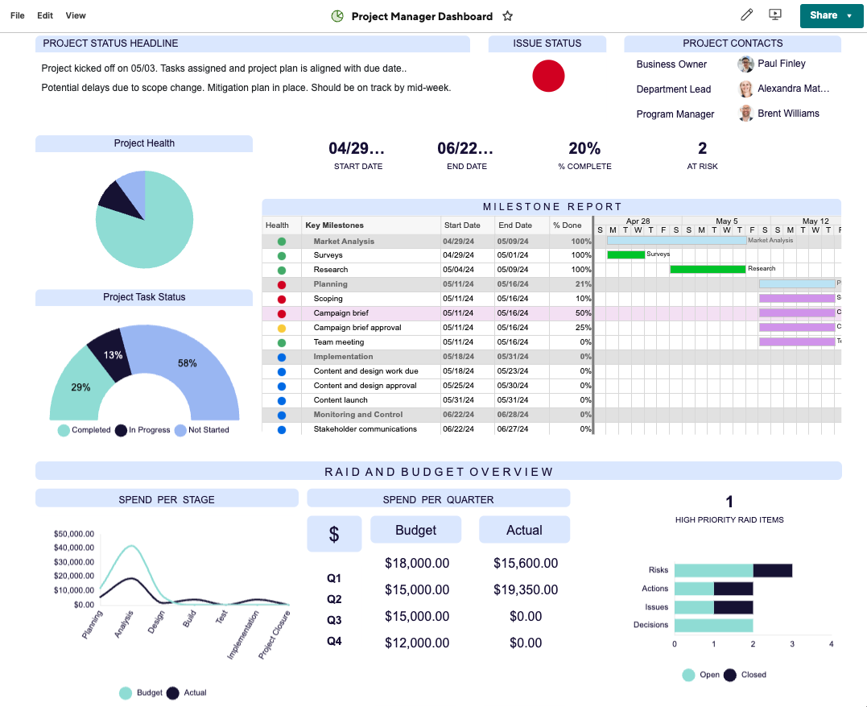
Task: Star the Project Manager Dashboard as favorite
Action: (x=508, y=16)
